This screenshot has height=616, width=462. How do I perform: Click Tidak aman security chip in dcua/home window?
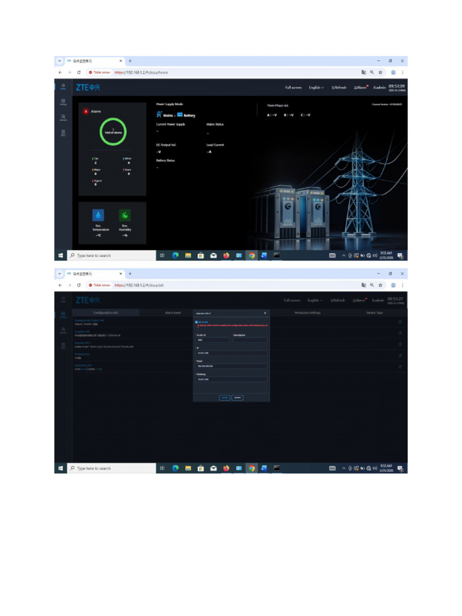(x=99, y=72)
